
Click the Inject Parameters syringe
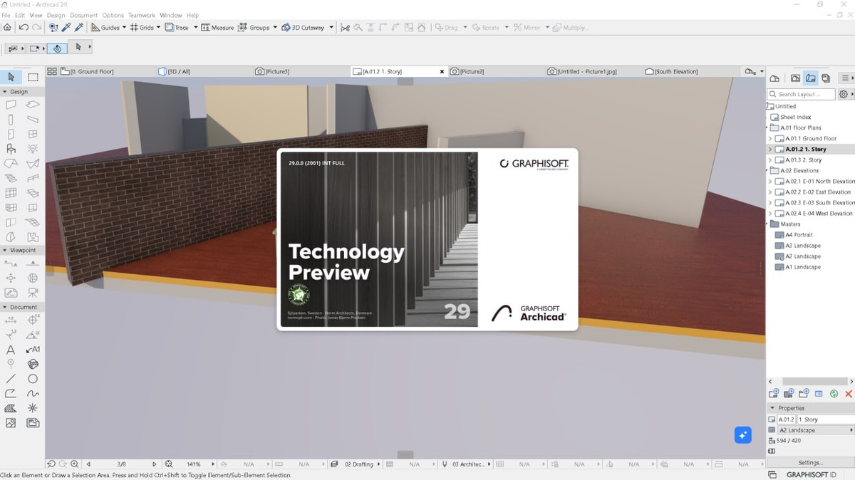tap(79, 27)
